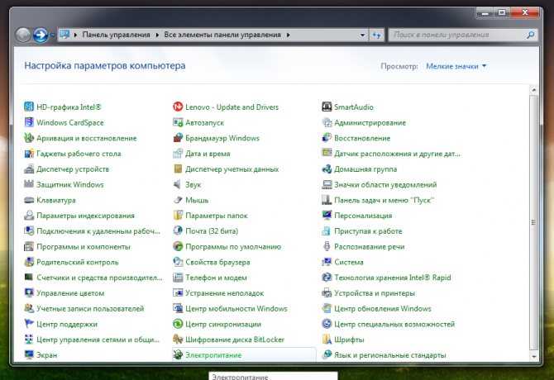This screenshot has height=380, width=554.
Task: Click the SmartAudio icon
Action: click(327, 107)
